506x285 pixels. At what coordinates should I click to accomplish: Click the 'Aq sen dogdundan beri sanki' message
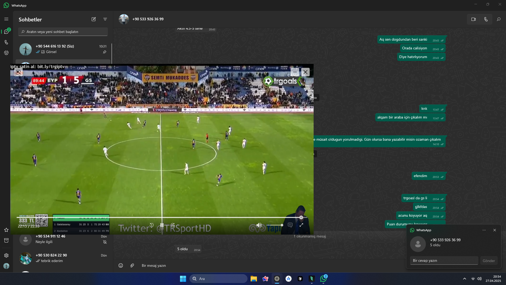(x=411, y=40)
